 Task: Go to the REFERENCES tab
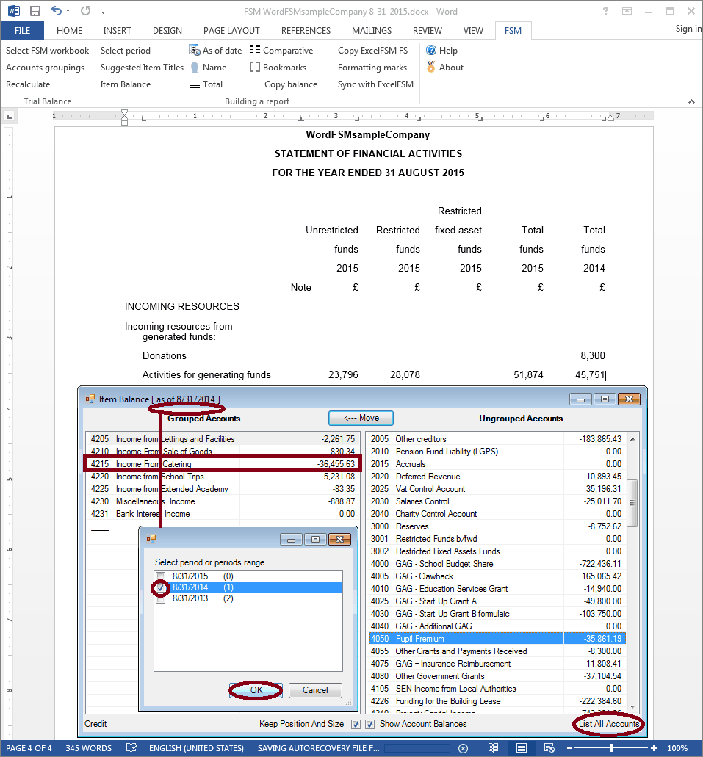coord(306,30)
